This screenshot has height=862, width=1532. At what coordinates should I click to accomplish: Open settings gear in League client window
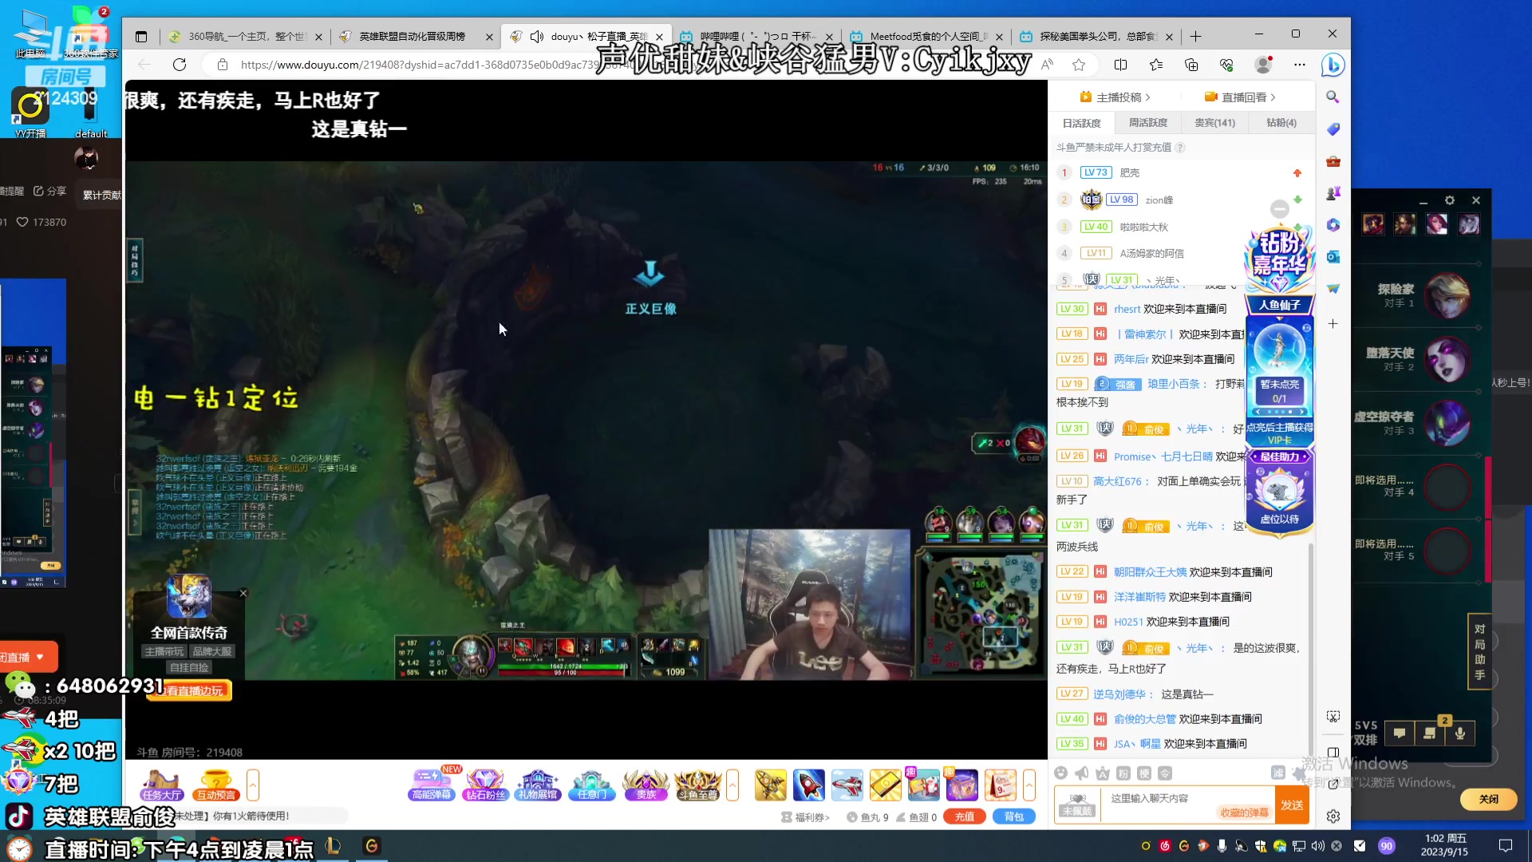[1450, 200]
